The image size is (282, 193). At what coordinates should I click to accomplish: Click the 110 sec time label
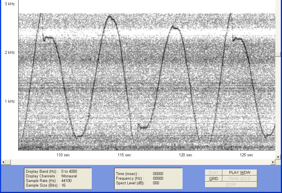tap(63, 155)
